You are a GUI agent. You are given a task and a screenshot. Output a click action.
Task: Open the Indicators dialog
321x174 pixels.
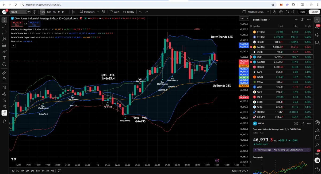click(87, 12)
